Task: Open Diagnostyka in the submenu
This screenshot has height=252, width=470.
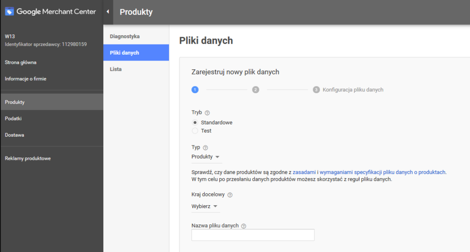Action: 124,36
